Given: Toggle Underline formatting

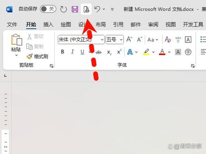Looking at the screenshot, I should click(82, 52).
